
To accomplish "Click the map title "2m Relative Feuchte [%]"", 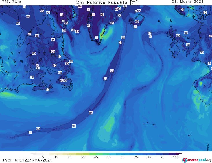I will [107, 2].
